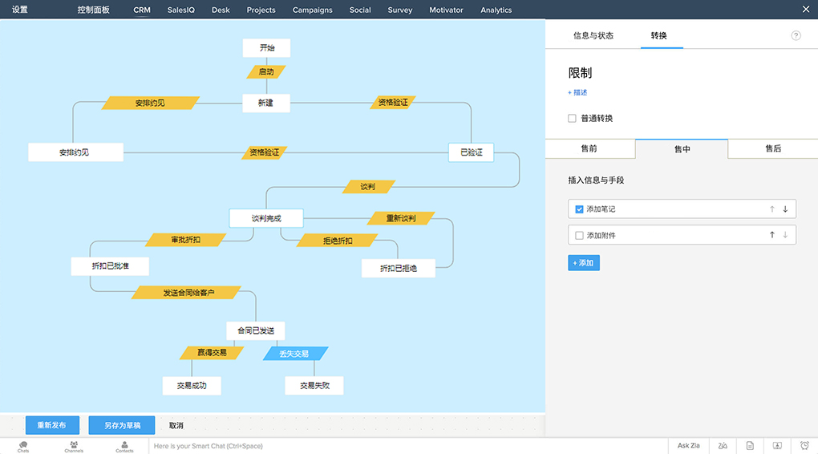The width and height of the screenshot is (818, 454).
Task: Open SalesIQ in the top navigation
Action: click(x=180, y=10)
